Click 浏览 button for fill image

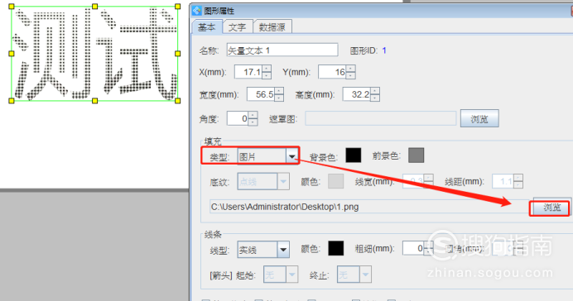(551, 208)
